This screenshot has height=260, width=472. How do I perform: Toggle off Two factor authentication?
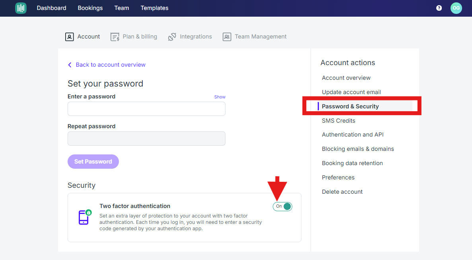(x=282, y=206)
